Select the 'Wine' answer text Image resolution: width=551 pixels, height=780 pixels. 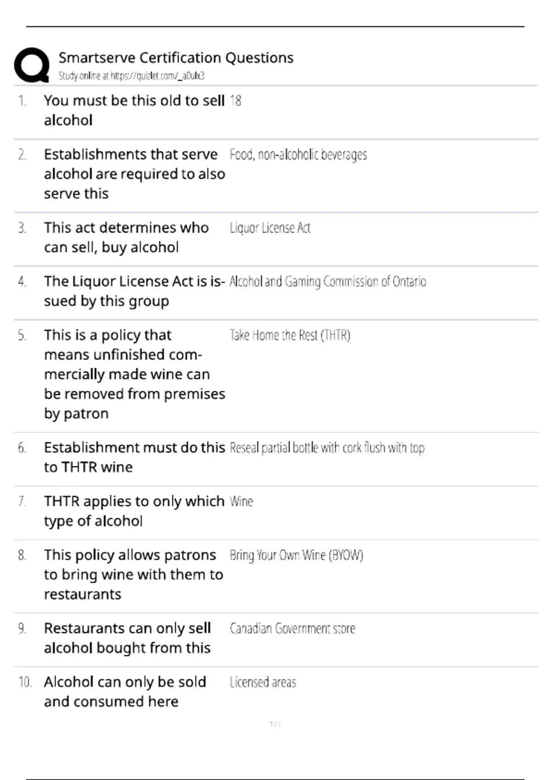pyautogui.click(x=242, y=501)
